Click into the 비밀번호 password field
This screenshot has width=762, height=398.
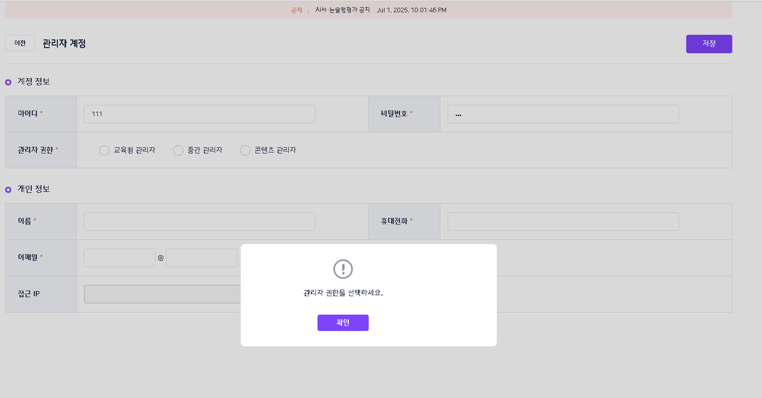(x=563, y=114)
